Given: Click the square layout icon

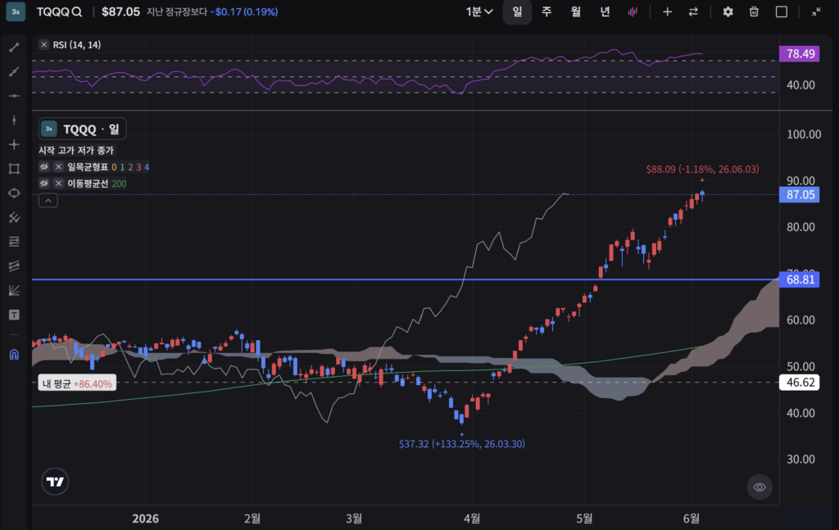Looking at the screenshot, I should [x=781, y=11].
